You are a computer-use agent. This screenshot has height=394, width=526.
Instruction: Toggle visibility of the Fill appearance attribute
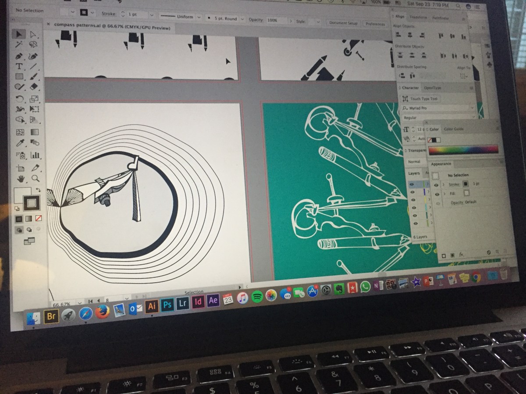click(437, 193)
